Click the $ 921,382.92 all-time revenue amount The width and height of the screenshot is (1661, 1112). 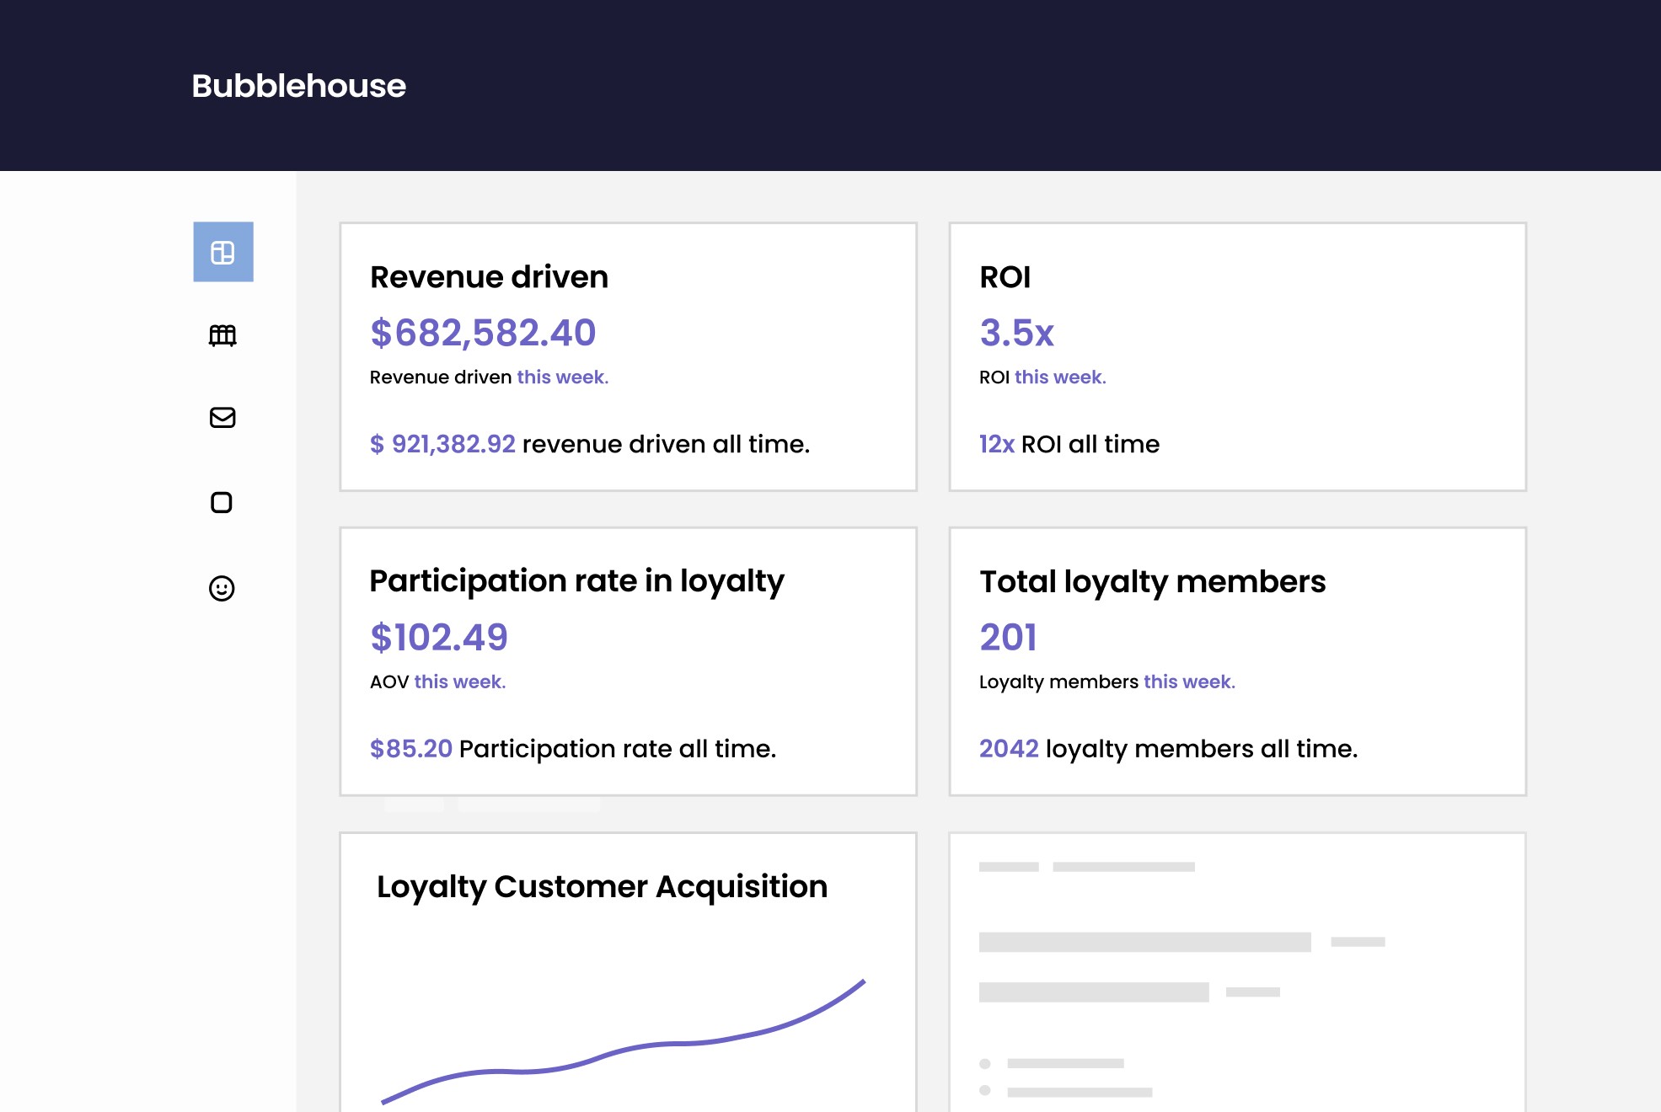click(x=442, y=444)
